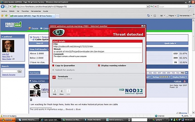The width and height of the screenshot is (195, 122).
Task: Click the report post warning icon
Action: (x=185, y=81)
